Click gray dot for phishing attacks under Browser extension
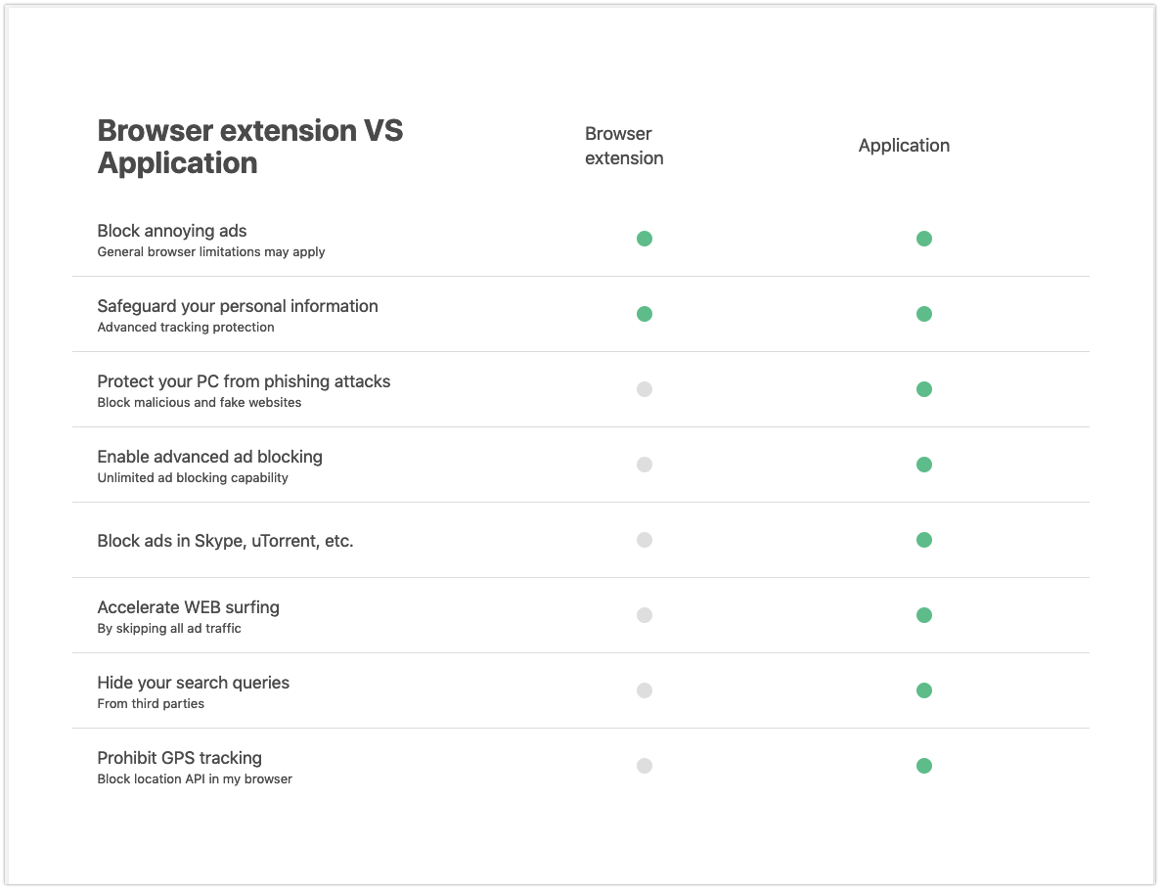1160x889 pixels. click(644, 389)
